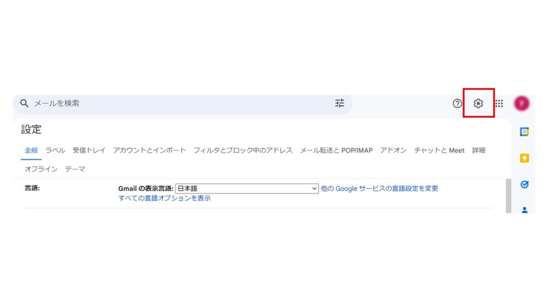The height and width of the screenshot is (308, 548).
Task: Open Google Keep side panel icon
Action: (524, 158)
